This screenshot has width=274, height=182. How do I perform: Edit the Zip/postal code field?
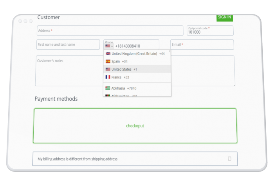210,30
